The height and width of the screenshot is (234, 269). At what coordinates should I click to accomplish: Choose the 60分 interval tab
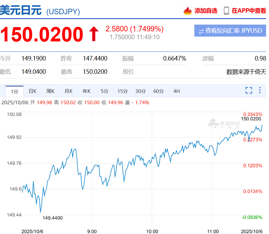(x=158, y=91)
